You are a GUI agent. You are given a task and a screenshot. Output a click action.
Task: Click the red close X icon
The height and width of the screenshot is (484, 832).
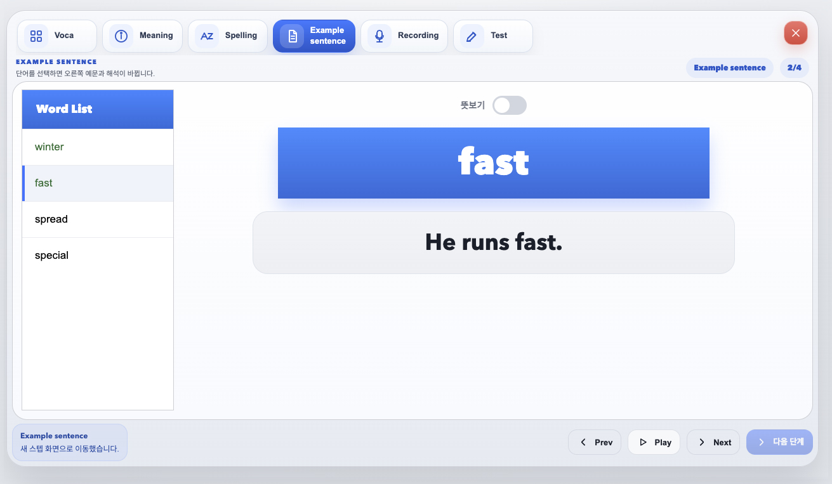(796, 33)
